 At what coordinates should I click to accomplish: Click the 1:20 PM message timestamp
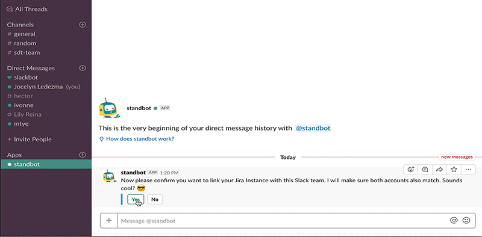[169, 173]
